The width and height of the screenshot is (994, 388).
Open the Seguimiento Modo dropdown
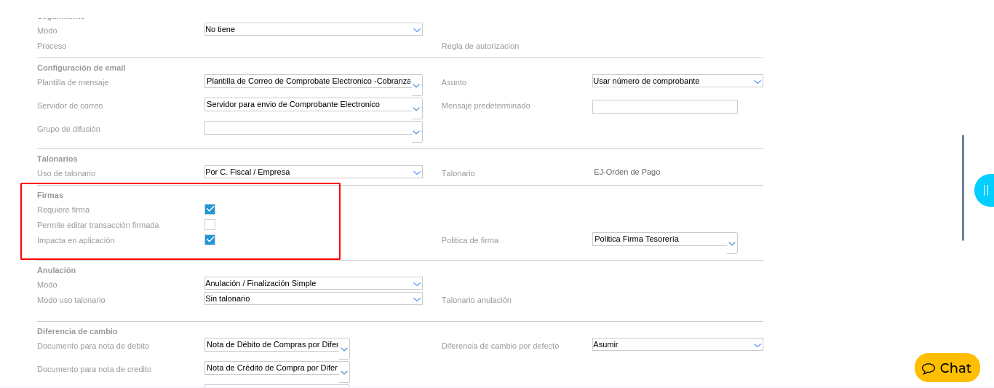[x=417, y=30]
